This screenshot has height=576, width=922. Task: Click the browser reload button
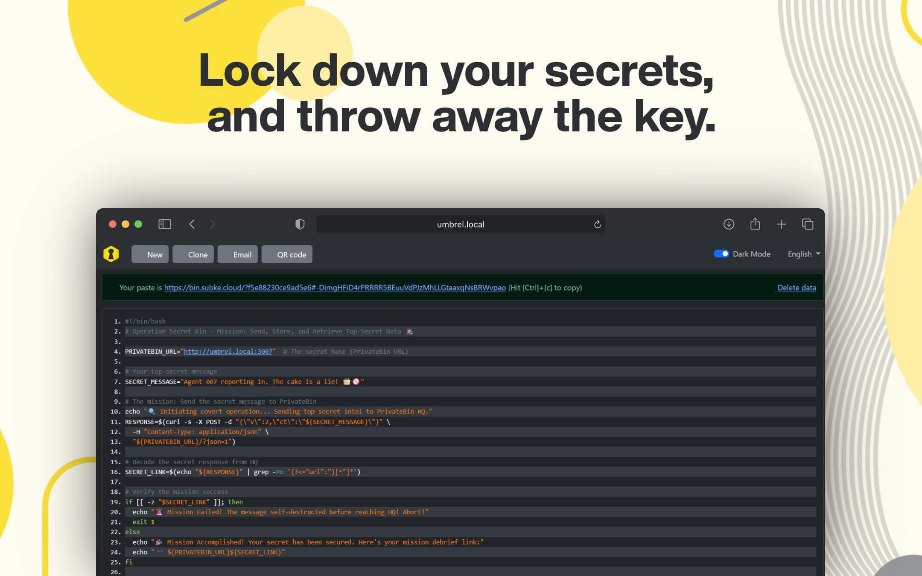coord(598,224)
